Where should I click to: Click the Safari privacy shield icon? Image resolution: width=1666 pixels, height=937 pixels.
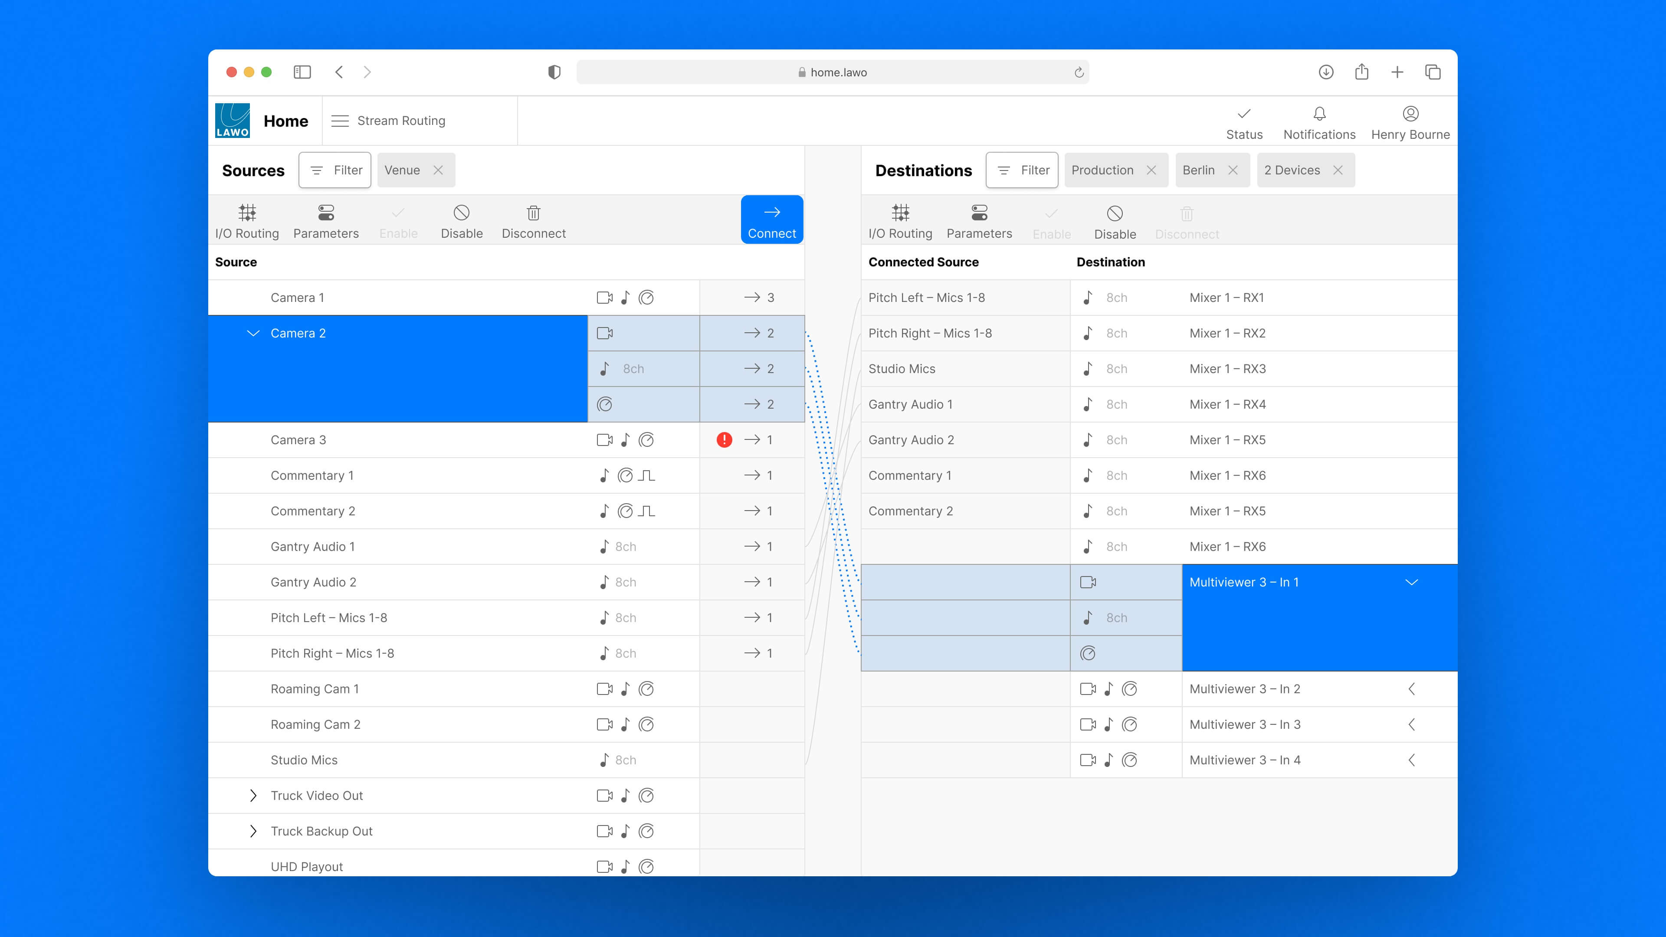pyautogui.click(x=554, y=72)
